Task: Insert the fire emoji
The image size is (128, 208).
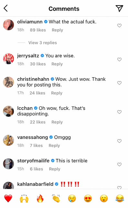Action: (x=40, y=199)
